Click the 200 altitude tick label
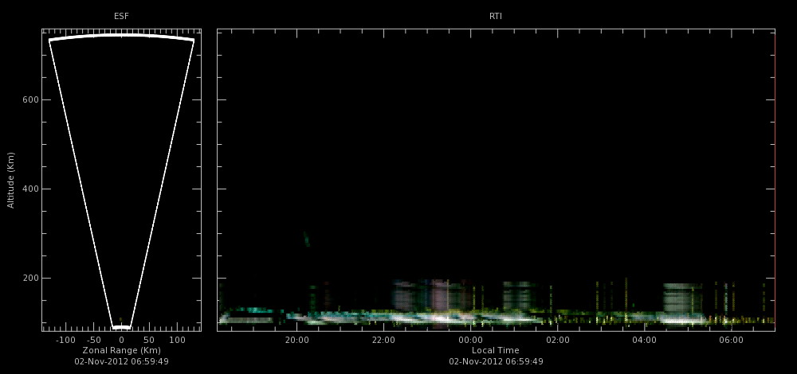Screen dimensions: 797x374 tap(29, 278)
